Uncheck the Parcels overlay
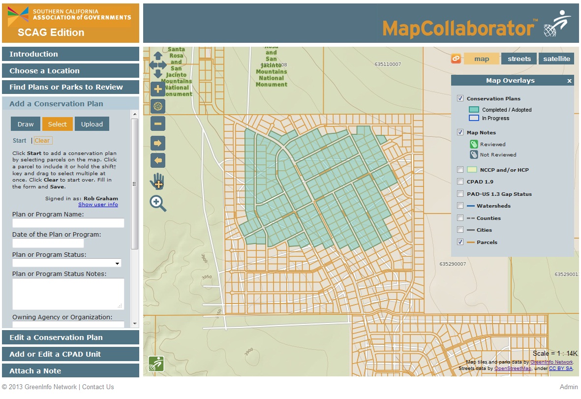The image size is (581, 399). click(x=460, y=242)
